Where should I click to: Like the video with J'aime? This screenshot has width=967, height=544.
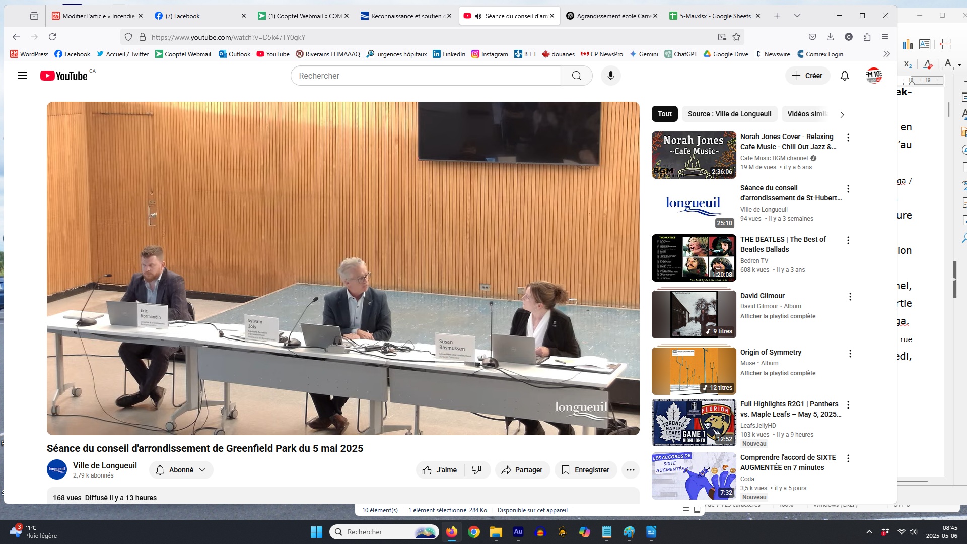tap(440, 470)
